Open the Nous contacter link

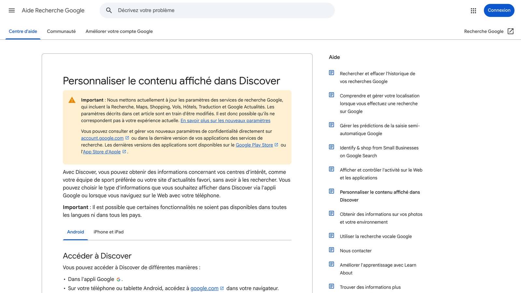click(x=356, y=251)
